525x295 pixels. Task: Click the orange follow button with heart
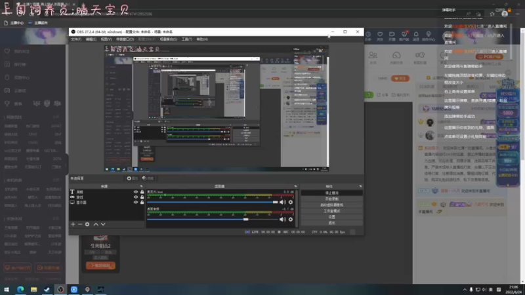tap(400, 78)
